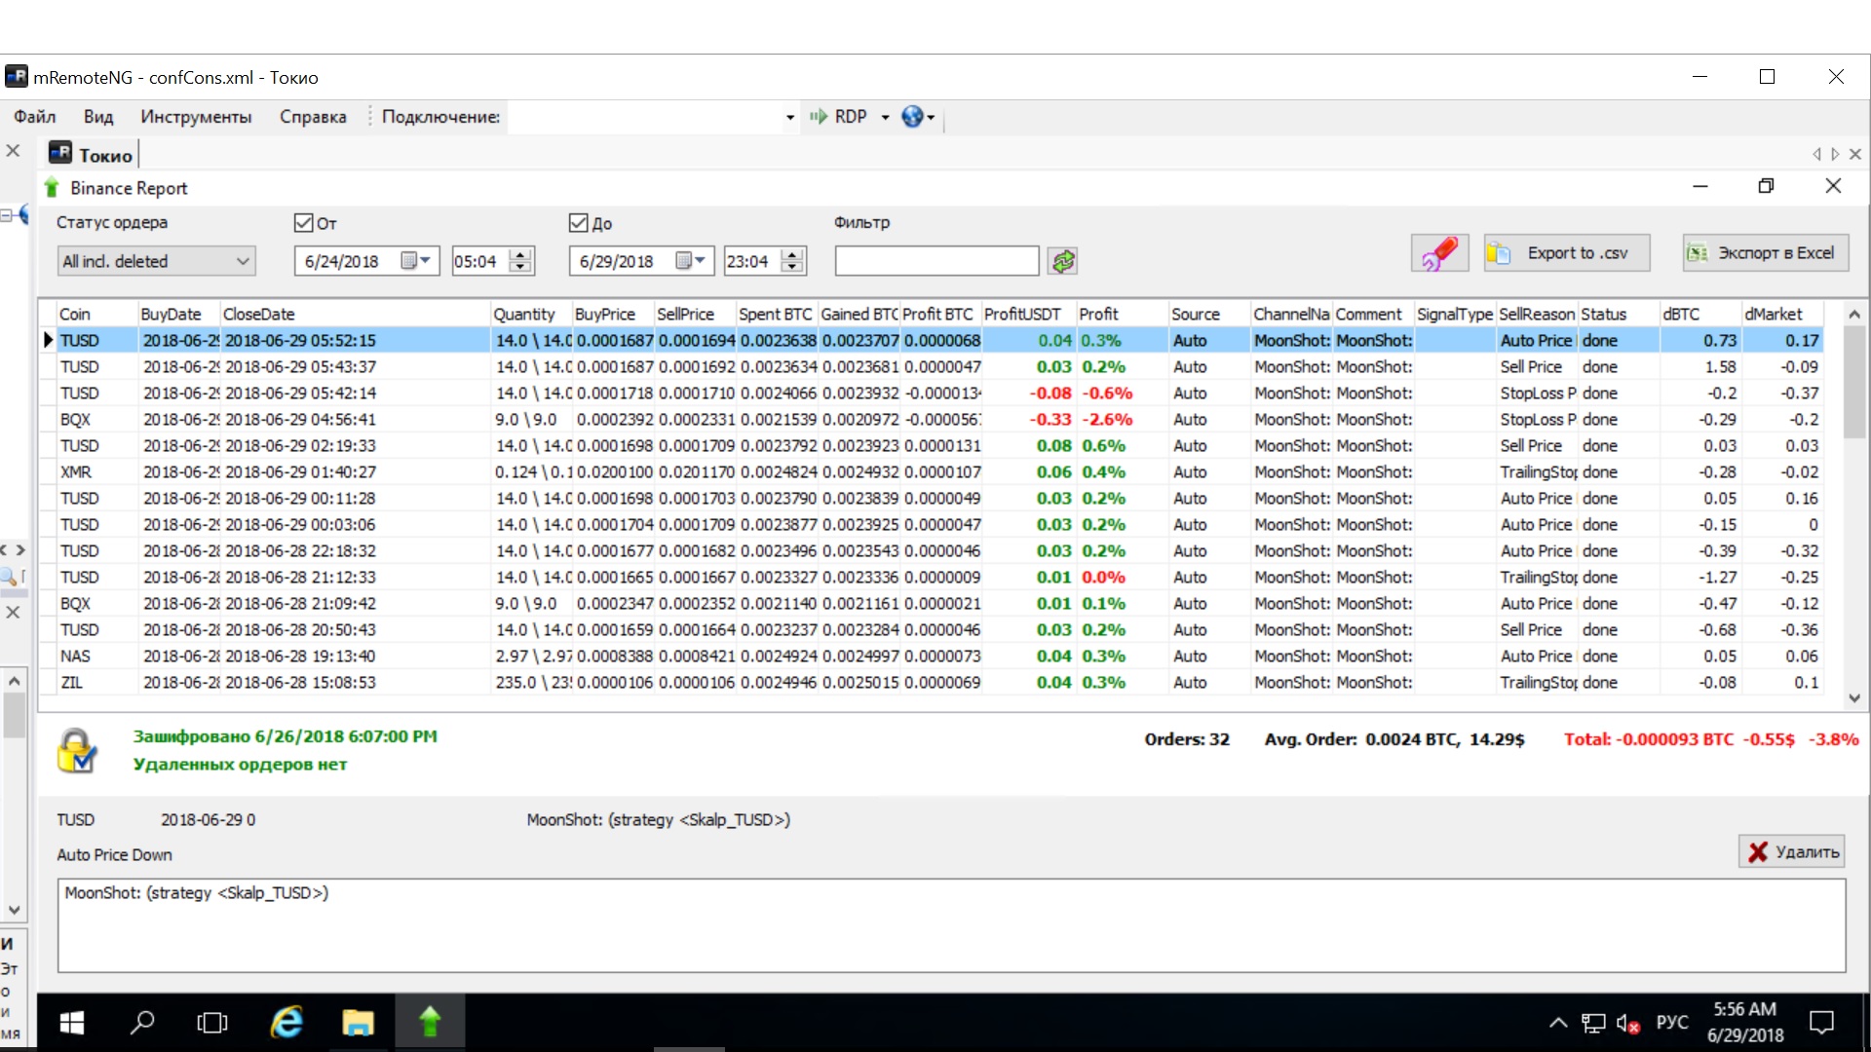Image resolution: width=1871 pixels, height=1052 pixels.
Task: Click the Export to .csv button
Action: [x=1566, y=253]
